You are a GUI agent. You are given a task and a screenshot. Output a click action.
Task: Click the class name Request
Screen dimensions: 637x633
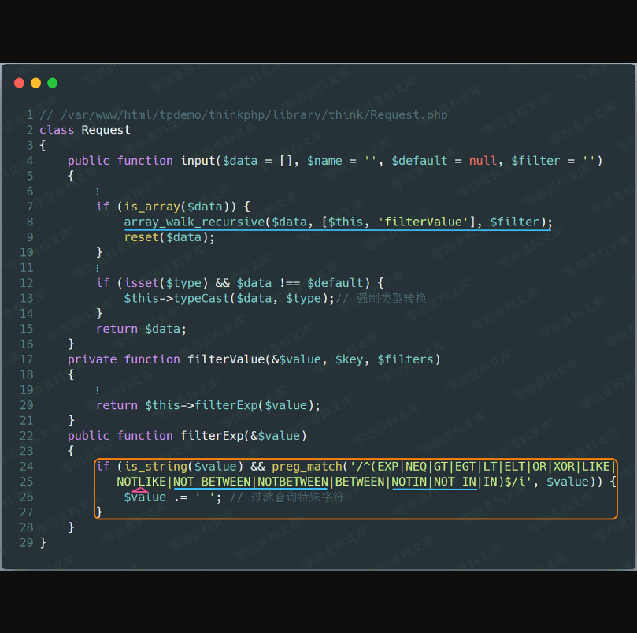tap(106, 130)
